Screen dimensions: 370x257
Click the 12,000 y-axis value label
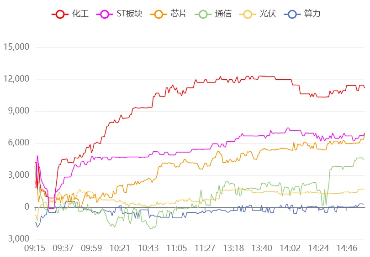[16, 79]
